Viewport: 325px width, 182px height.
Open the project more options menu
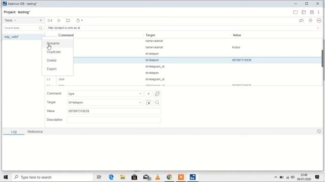click(x=318, y=12)
